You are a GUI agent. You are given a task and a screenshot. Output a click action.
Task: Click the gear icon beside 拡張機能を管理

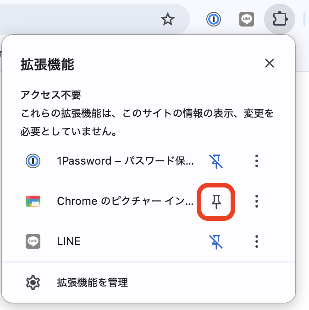pos(33,283)
